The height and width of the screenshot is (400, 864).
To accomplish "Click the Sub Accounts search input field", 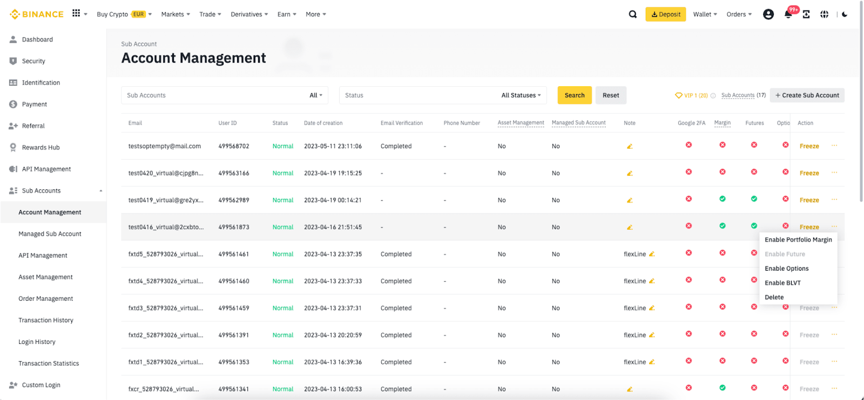I will (x=213, y=95).
